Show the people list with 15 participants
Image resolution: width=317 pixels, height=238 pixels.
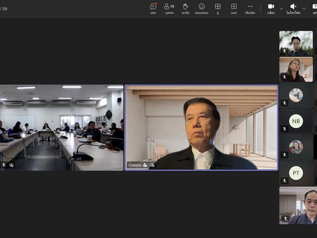pyautogui.click(x=169, y=9)
